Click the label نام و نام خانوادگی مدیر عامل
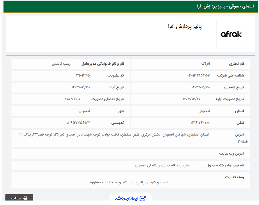This screenshot has height=205, width=259. (103, 64)
